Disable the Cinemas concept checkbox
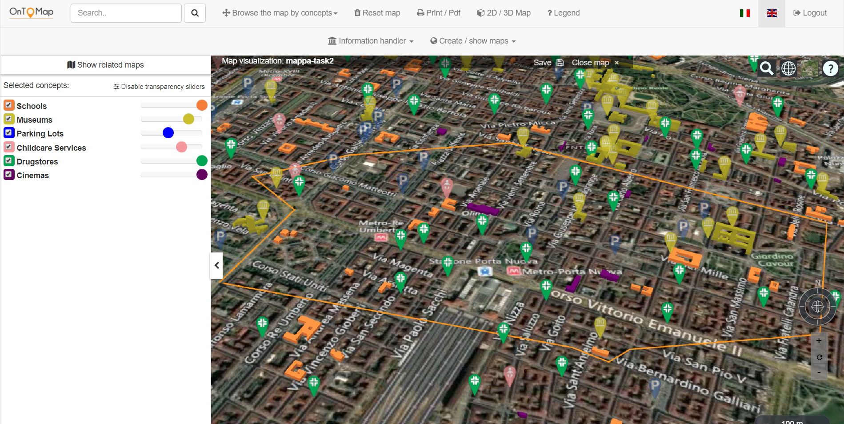The height and width of the screenshot is (424, 844). (x=9, y=175)
